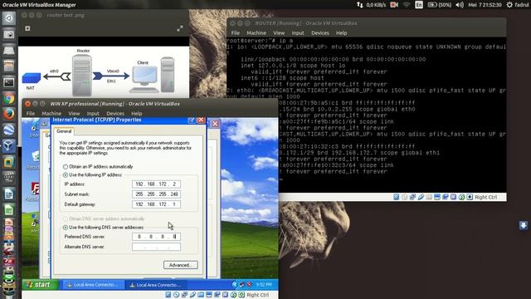Open VirtualBox cube icon in the launcher

click(9, 146)
